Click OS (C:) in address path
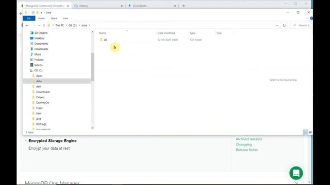 click(x=73, y=25)
